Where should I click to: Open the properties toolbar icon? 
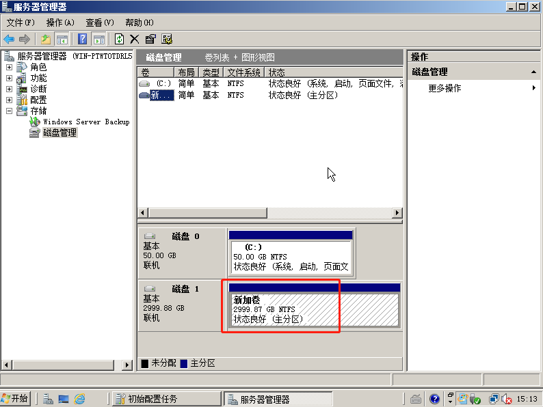[x=150, y=39]
